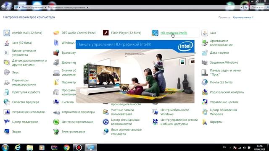Screen dimensions: 269x151
Task: Open Flash Player (32 бита) icon
Action: (105, 33)
